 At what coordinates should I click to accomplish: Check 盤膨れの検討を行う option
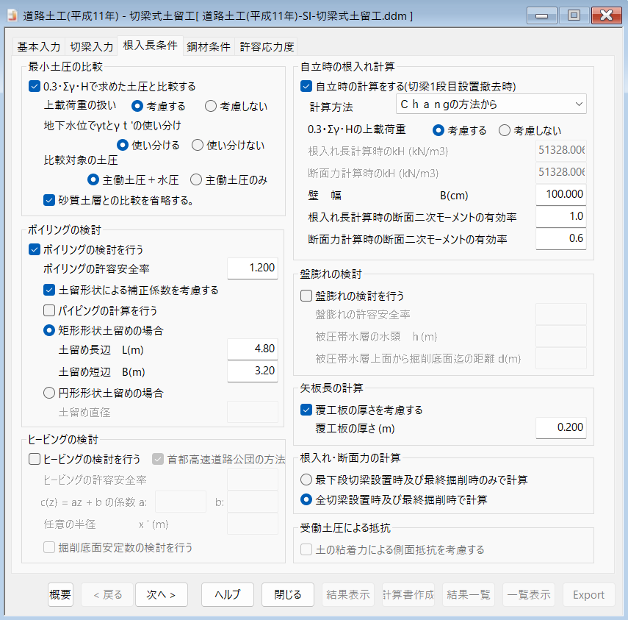[306, 296]
